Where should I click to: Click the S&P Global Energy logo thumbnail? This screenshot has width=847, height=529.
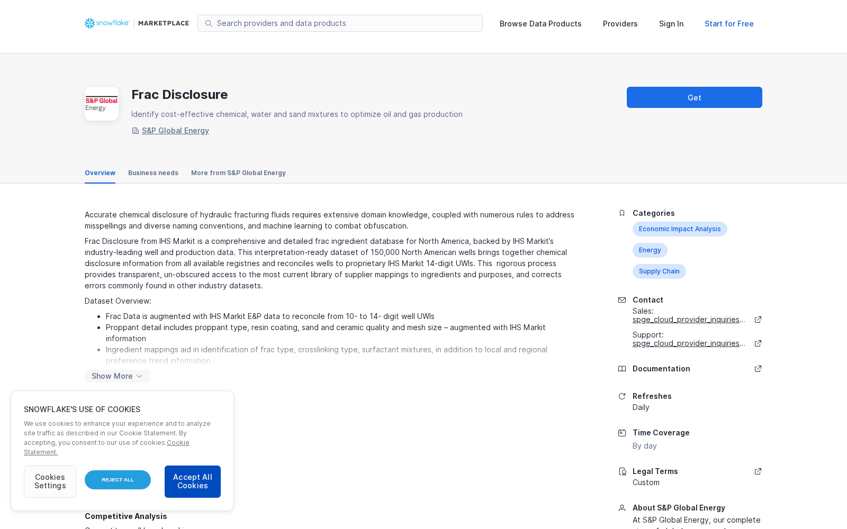pos(102,104)
